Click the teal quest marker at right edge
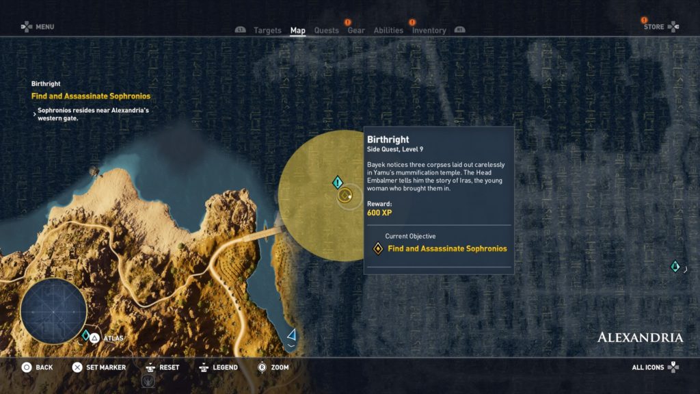 pyautogui.click(x=675, y=266)
